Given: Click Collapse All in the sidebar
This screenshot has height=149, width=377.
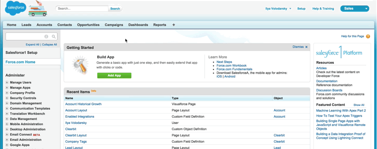Looking at the screenshot, I should point(49,45).
